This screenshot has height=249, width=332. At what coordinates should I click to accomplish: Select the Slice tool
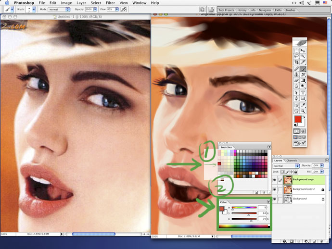tap(303, 62)
